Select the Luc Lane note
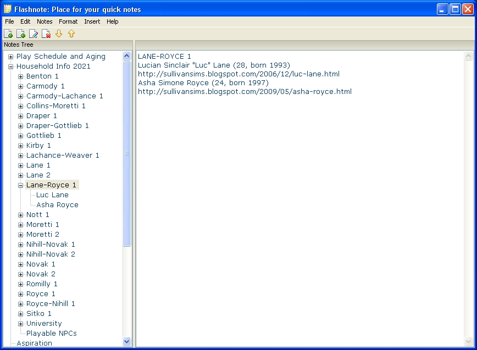 (x=52, y=195)
